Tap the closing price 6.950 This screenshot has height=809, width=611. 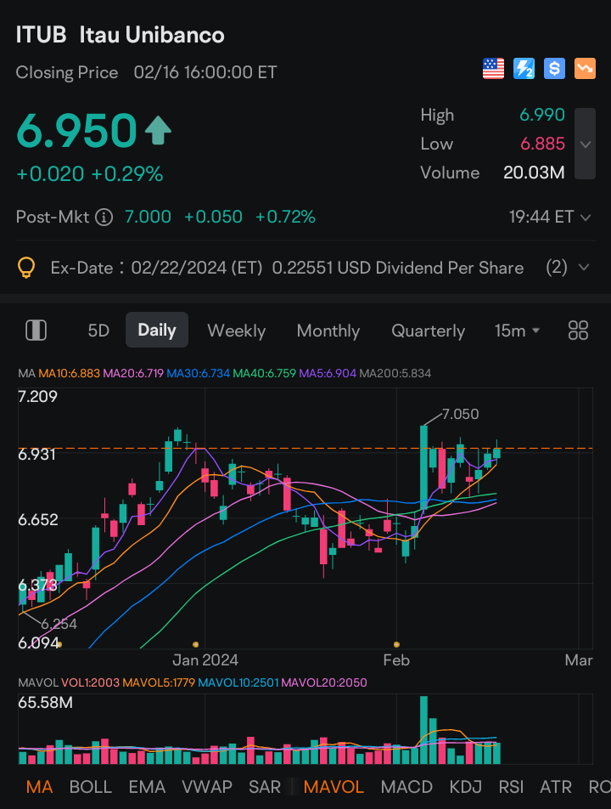point(76,131)
